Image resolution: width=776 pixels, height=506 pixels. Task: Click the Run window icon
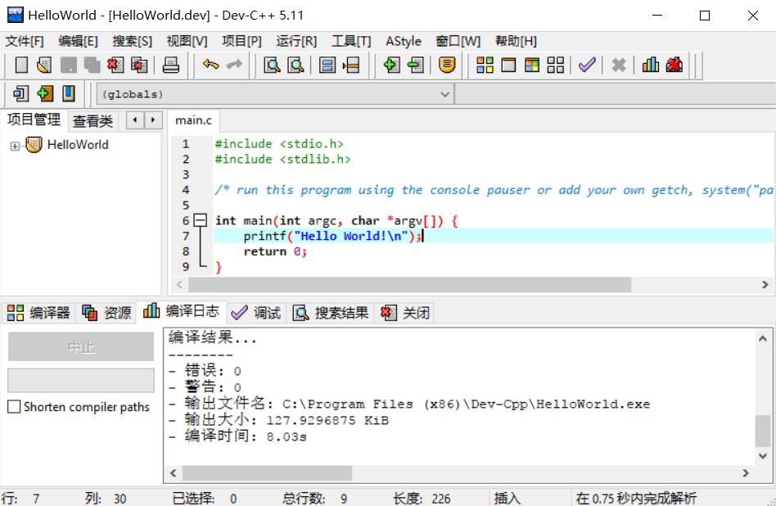pos(508,65)
